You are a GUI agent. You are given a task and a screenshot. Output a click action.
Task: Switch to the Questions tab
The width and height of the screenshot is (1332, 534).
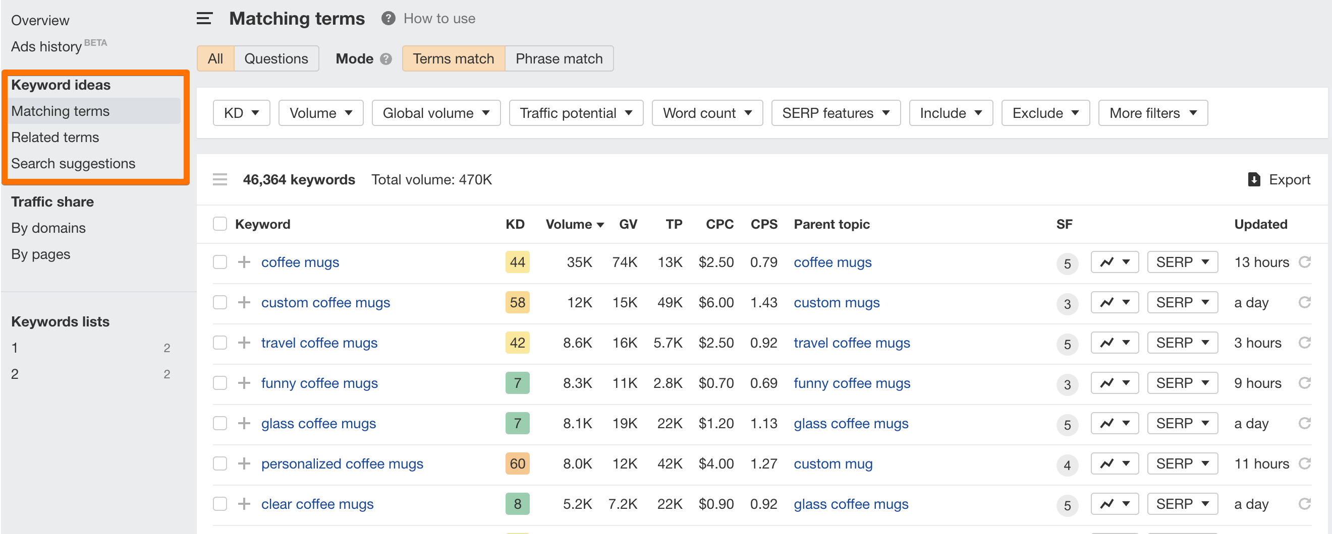(275, 58)
